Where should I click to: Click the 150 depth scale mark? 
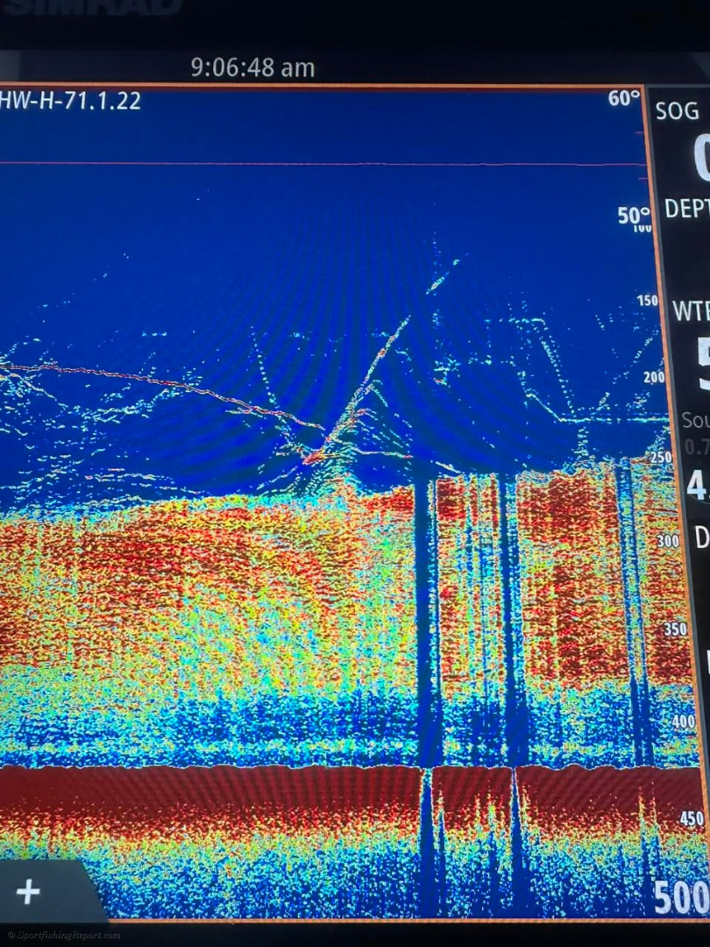[647, 301]
